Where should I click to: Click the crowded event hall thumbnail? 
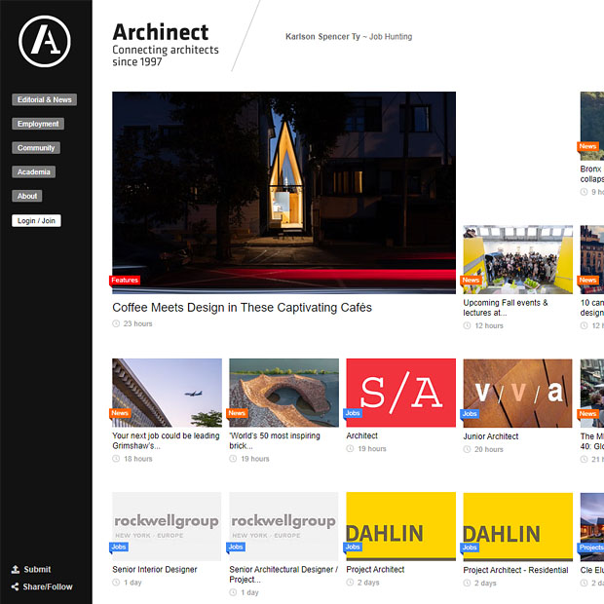tap(517, 260)
